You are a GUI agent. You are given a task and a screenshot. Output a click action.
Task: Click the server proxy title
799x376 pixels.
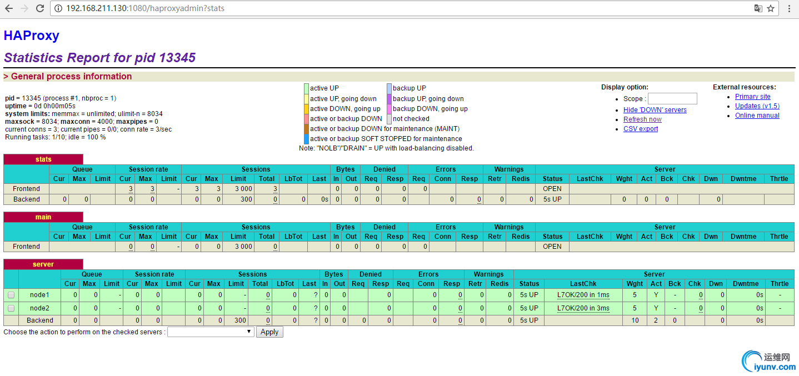click(43, 264)
